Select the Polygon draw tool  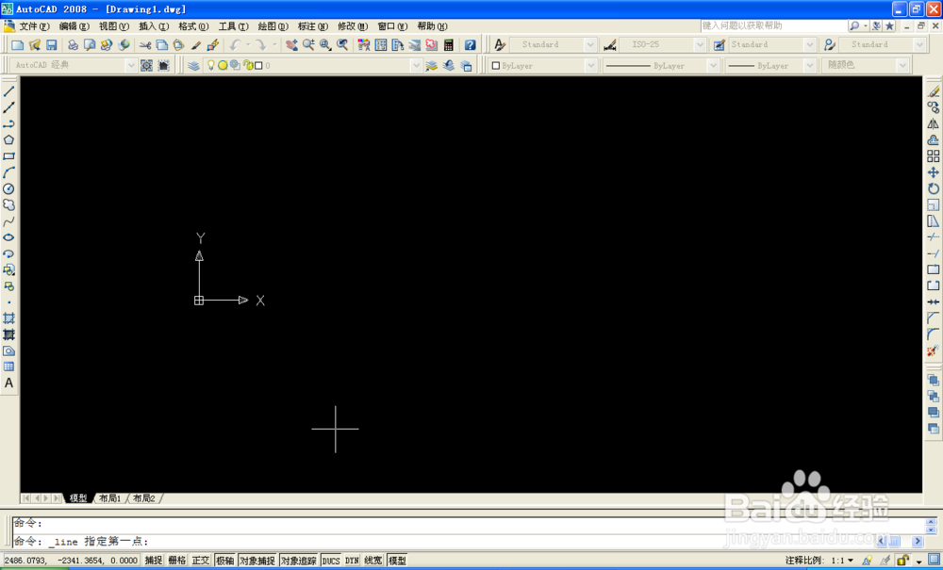click(9, 140)
